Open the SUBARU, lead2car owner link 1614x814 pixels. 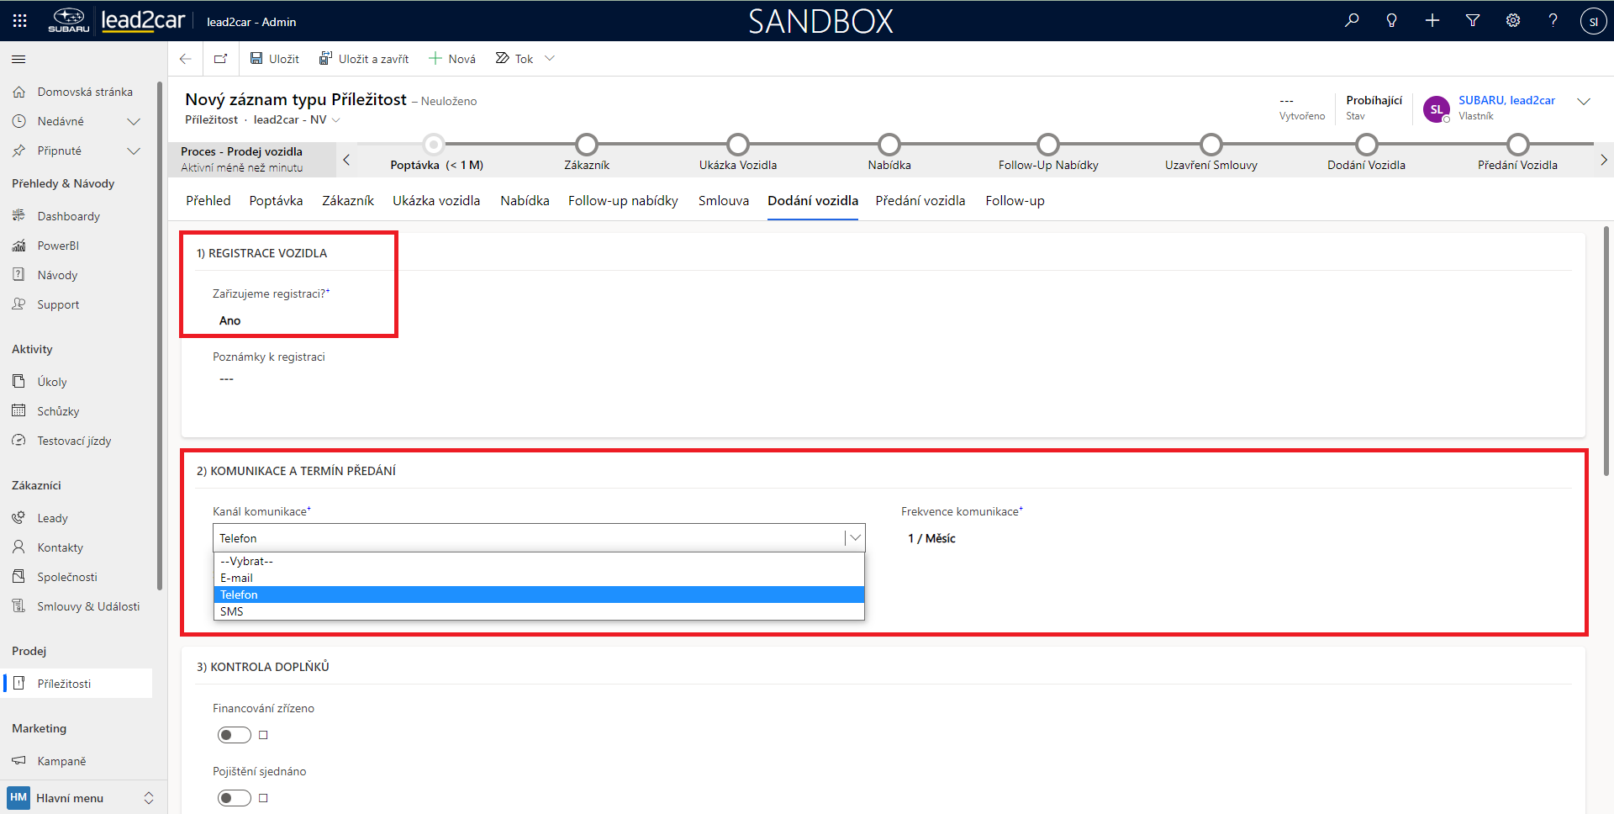coord(1506,100)
